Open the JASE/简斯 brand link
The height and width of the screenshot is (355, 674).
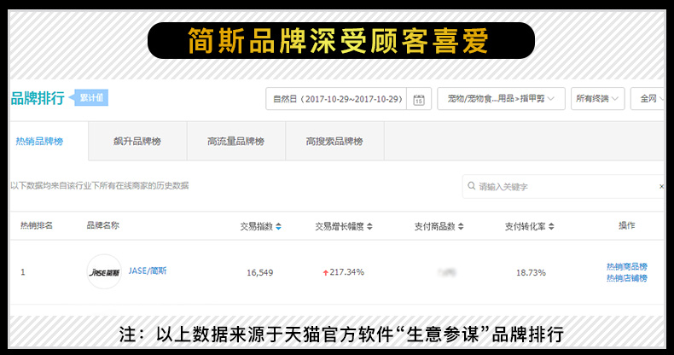148,271
